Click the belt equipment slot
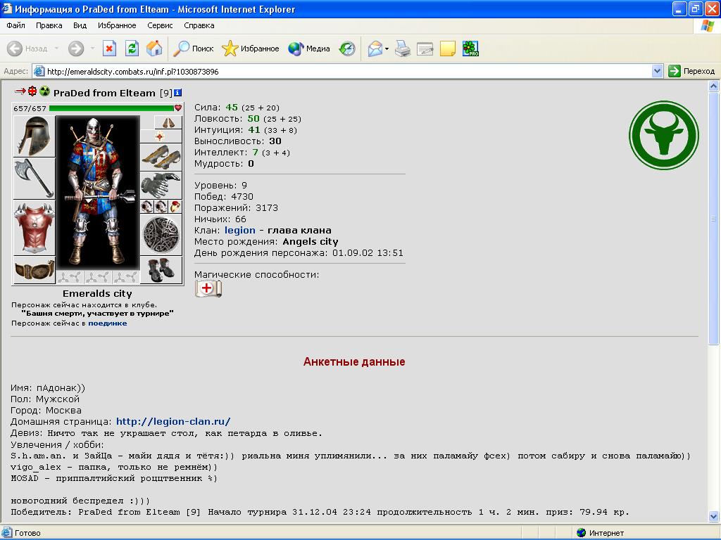This screenshot has width=721, height=540. tap(34, 270)
